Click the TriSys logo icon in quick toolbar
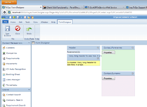 (3, 17)
